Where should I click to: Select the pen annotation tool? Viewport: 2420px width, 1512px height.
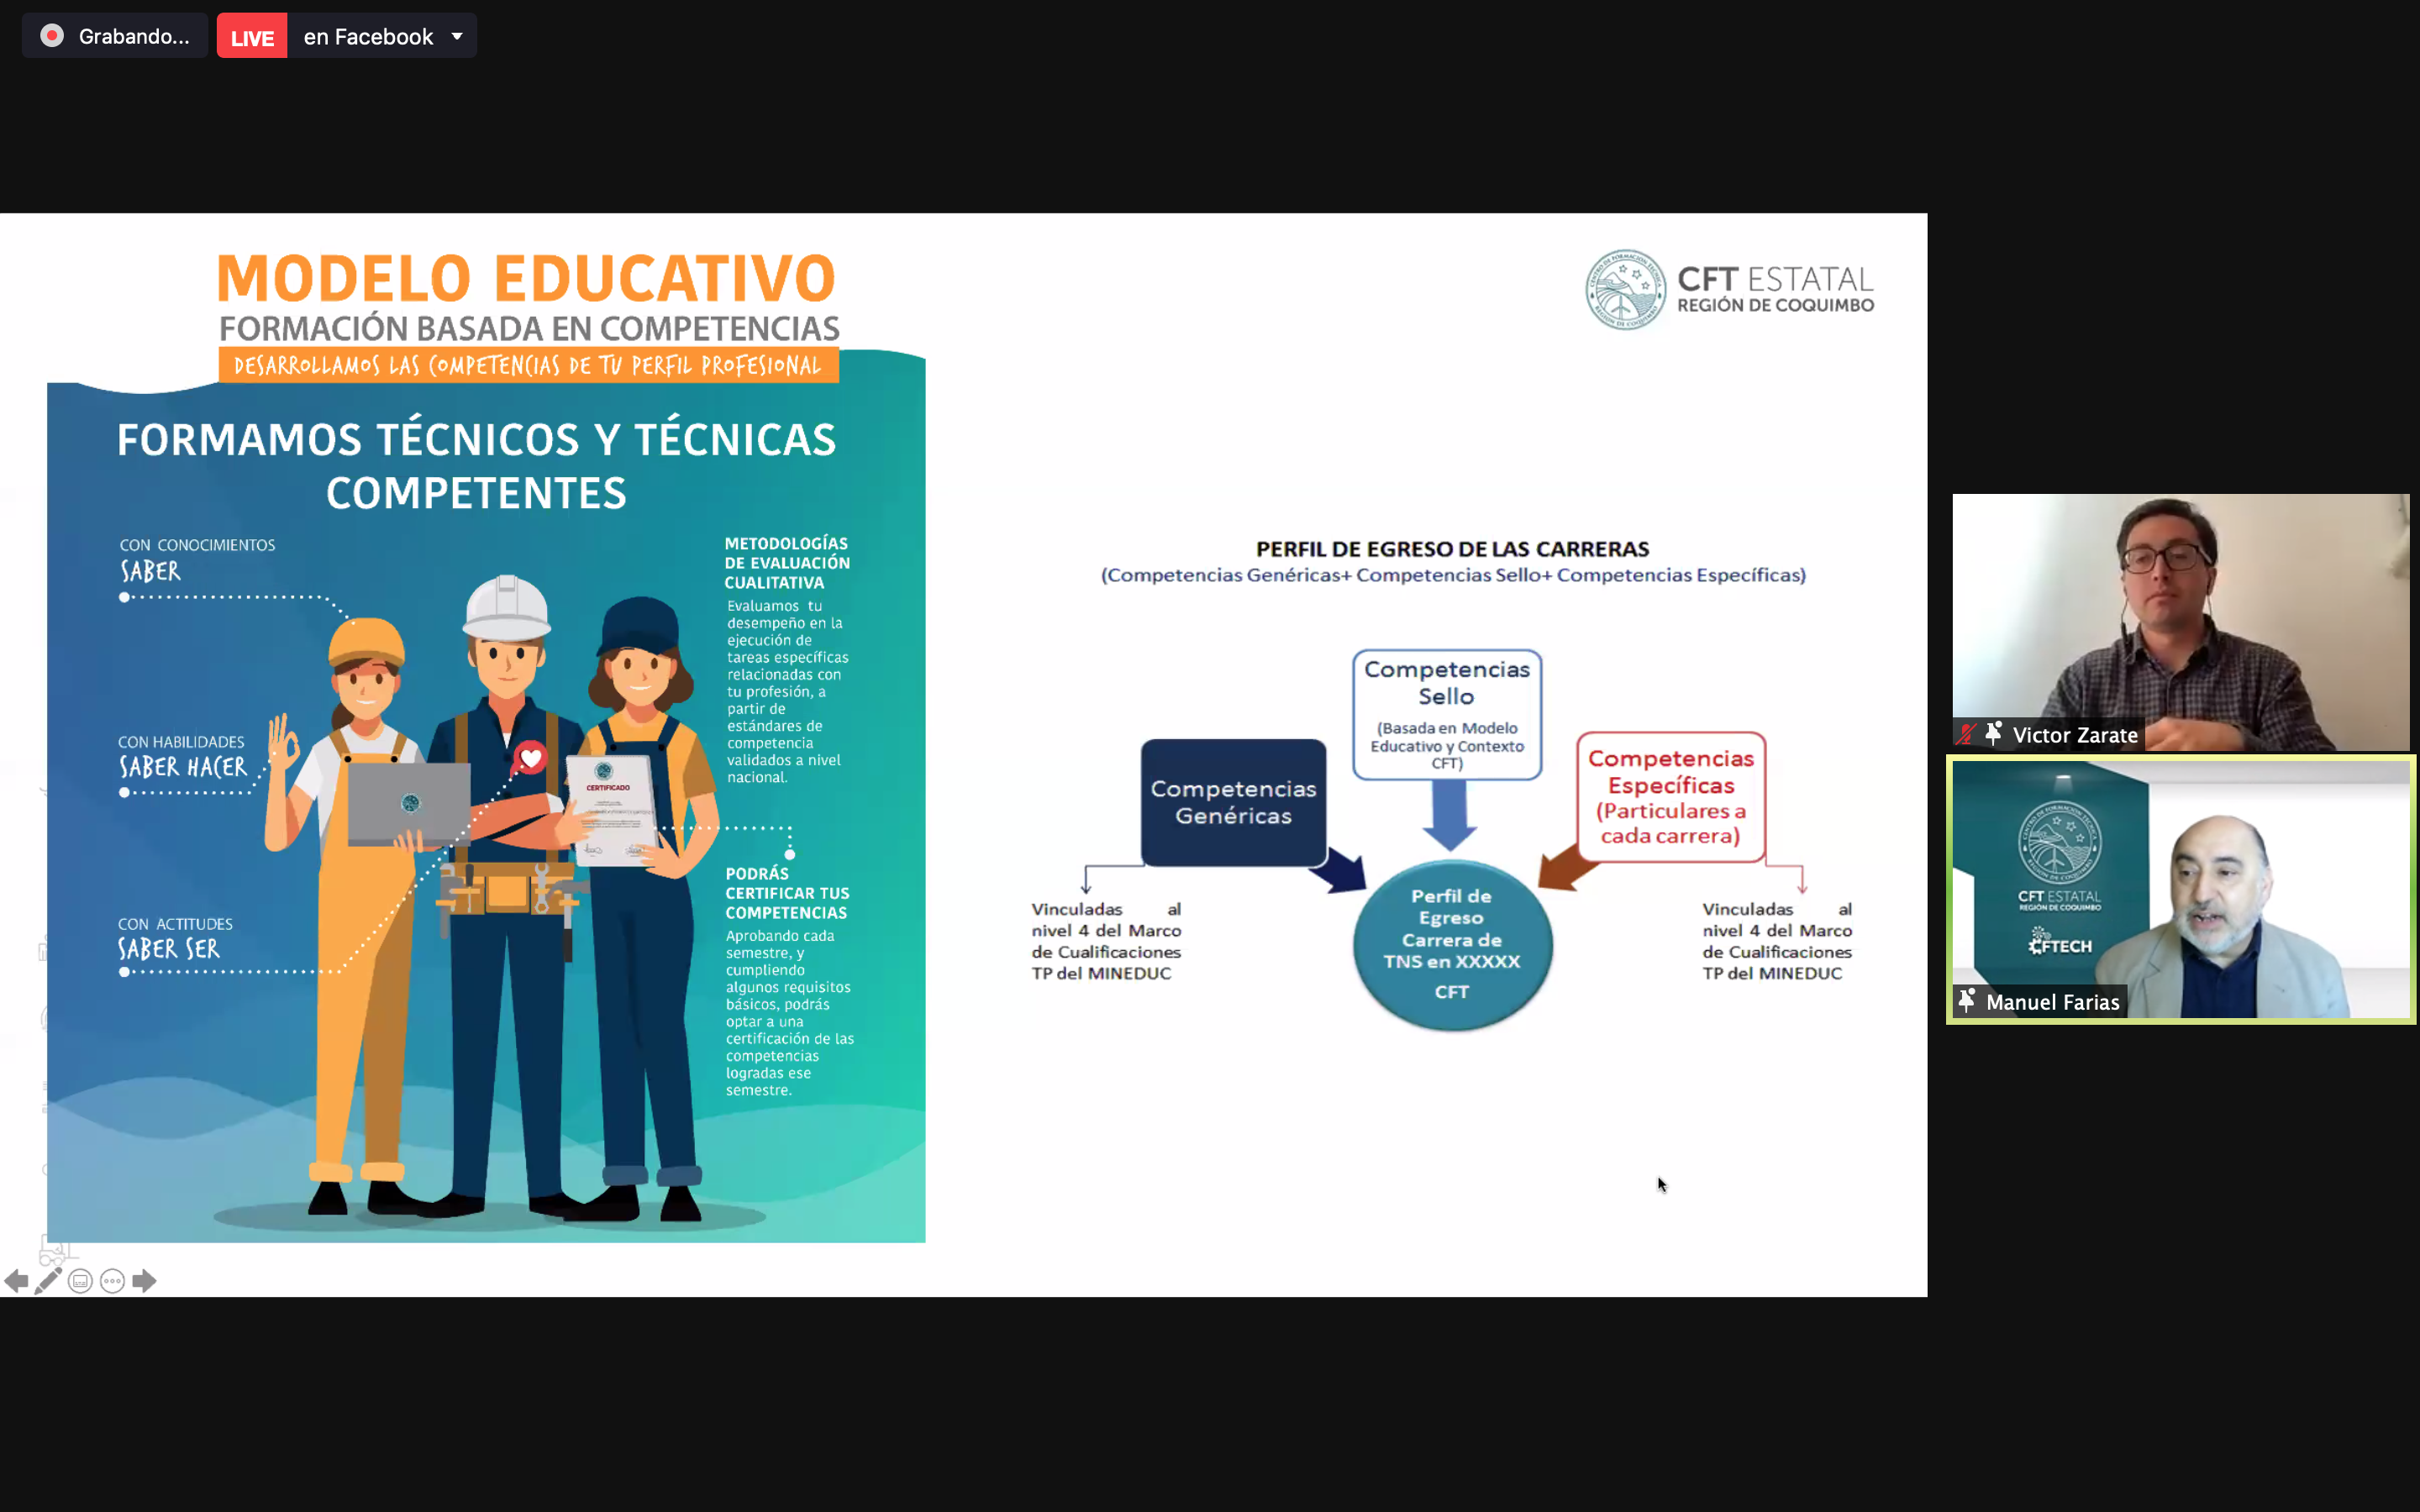click(x=48, y=1281)
